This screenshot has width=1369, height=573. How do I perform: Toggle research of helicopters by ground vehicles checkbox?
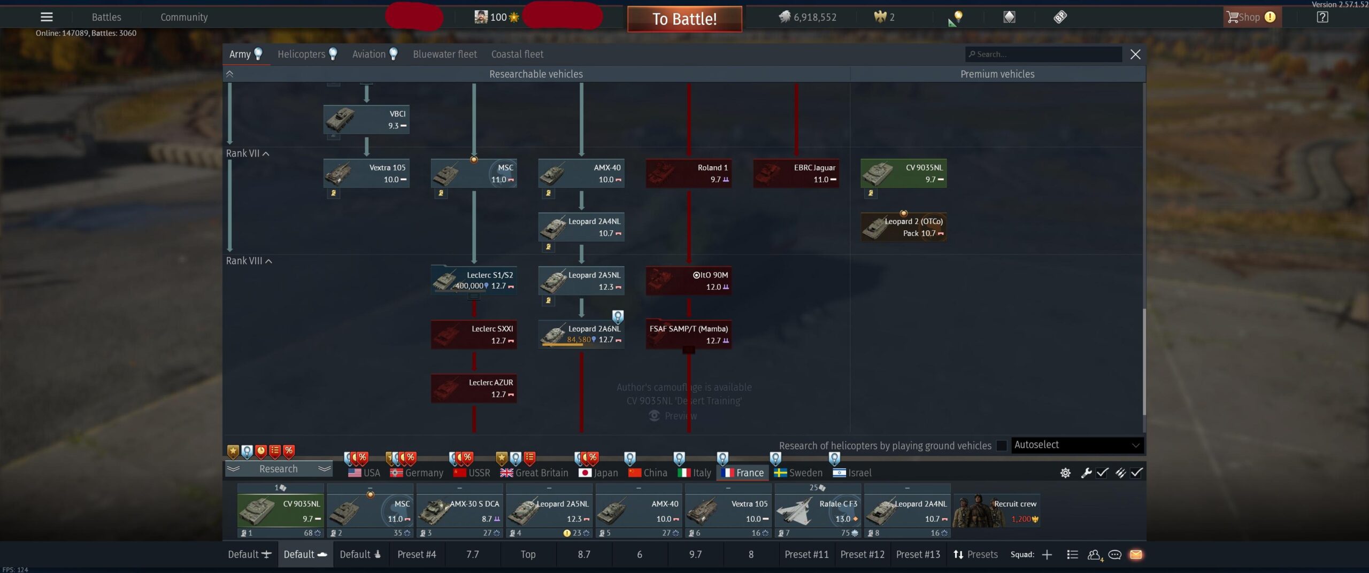tap(1002, 446)
